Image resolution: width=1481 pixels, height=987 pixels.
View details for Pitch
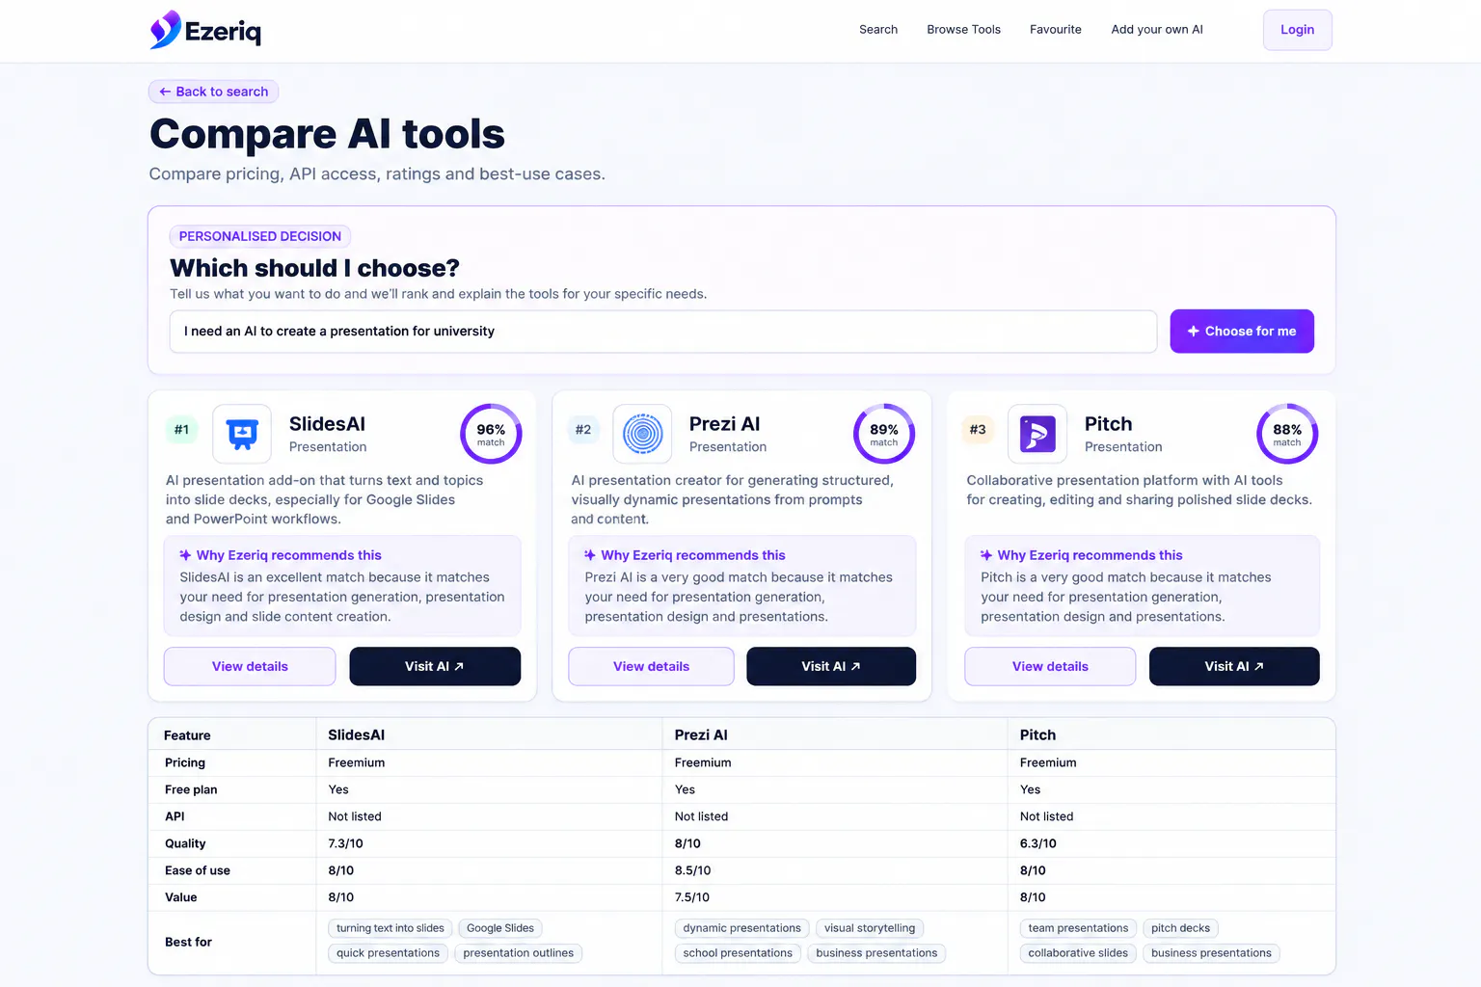(x=1050, y=666)
